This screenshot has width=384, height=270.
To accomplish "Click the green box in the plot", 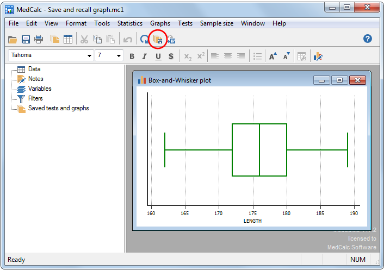I will [259, 150].
